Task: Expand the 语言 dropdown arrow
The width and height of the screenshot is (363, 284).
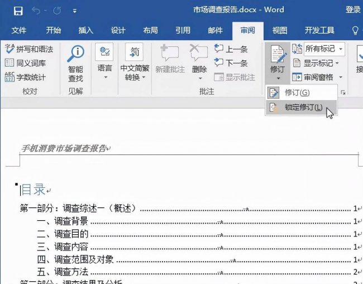Action: coord(106,77)
